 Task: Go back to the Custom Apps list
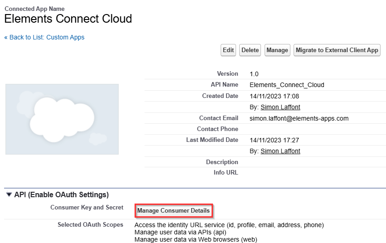[x=44, y=37]
